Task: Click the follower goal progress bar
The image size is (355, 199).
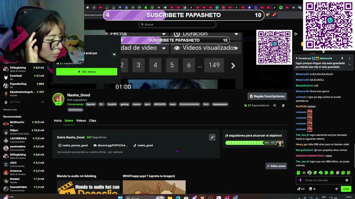Action: click(251, 143)
